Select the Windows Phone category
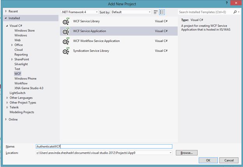This screenshot has width=243, height=167. coord(25,78)
